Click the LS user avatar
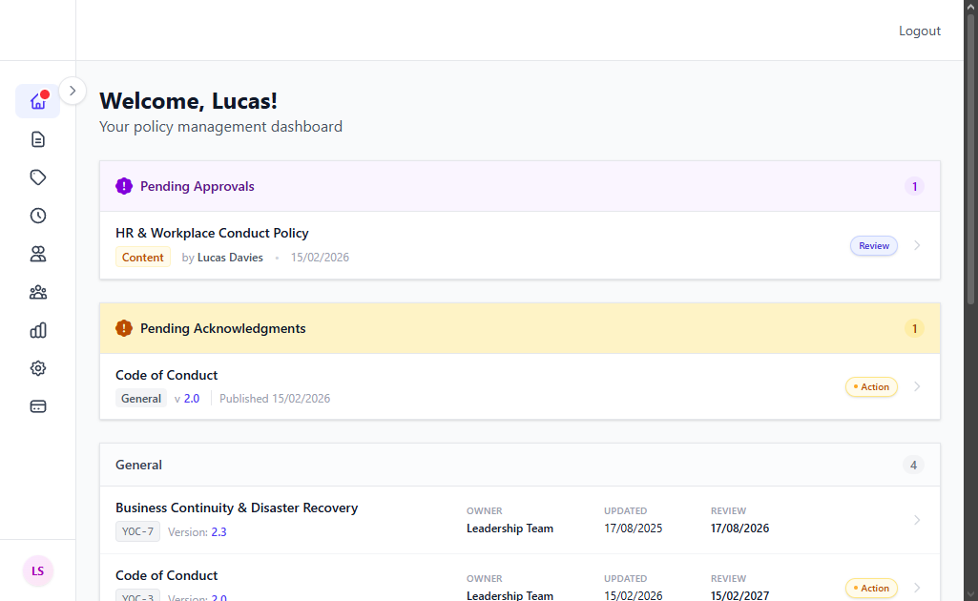This screenshot has width=978, height=601. pos(38,570)
